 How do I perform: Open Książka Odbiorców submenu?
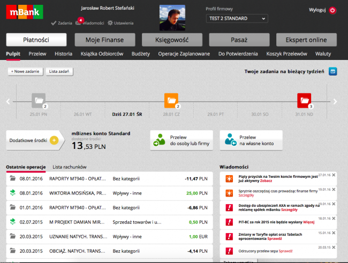tap(102, 54)
